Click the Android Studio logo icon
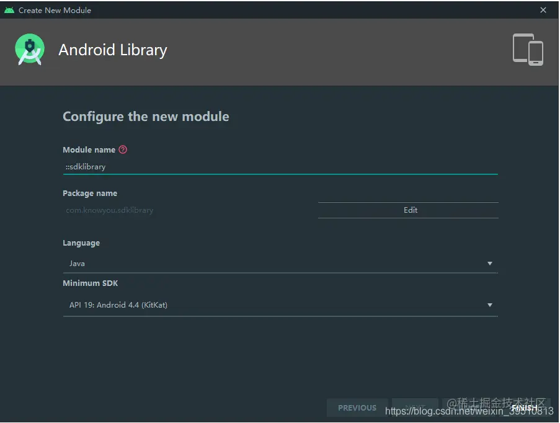Viewport: 560px width, 423px height. pyautogui.click(x=30, y=50)
